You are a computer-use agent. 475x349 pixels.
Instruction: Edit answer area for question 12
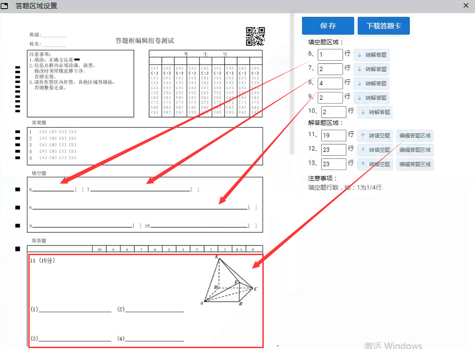coord(415,150)
